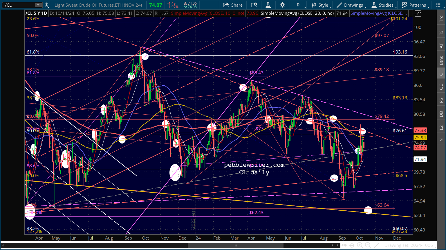
Task: Click the $97.07 level label
Action: 382,36
